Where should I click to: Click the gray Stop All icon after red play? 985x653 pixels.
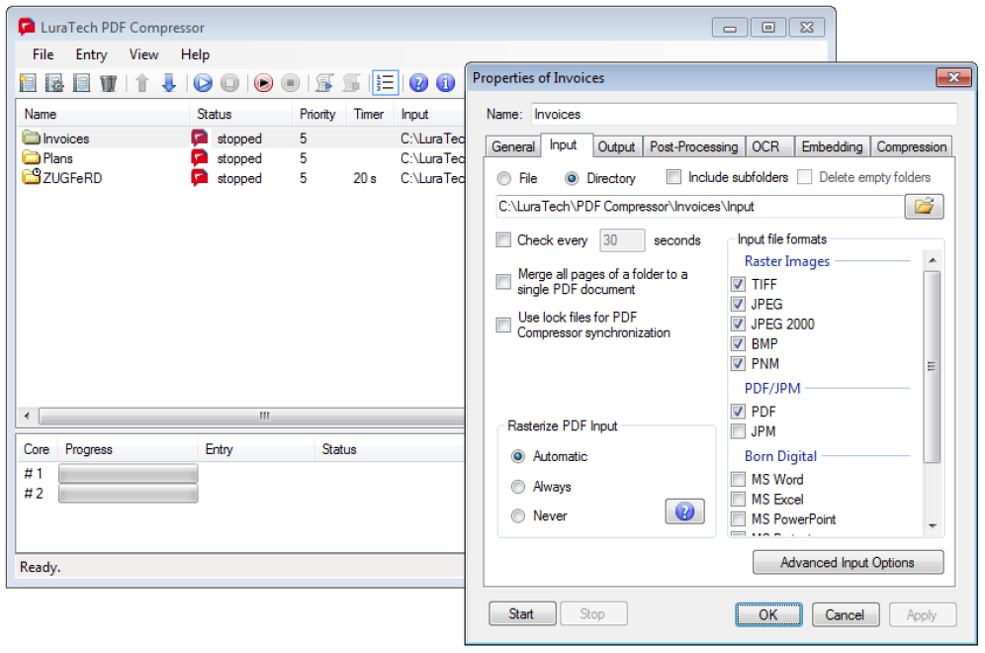pos(290,83)
